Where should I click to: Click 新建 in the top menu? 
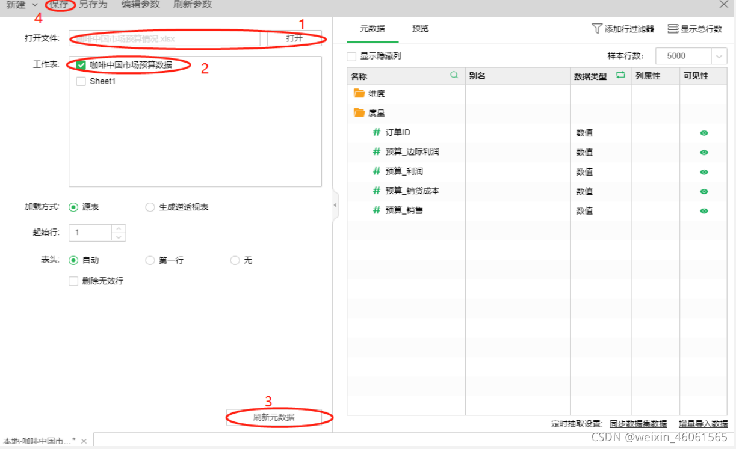(16, 5)
